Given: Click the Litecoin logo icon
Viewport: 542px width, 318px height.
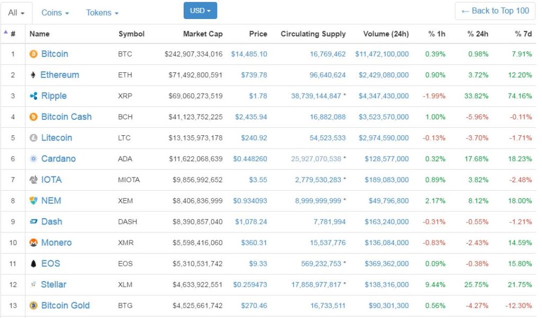Looking at the screenshot, I should tap(33, 138).
